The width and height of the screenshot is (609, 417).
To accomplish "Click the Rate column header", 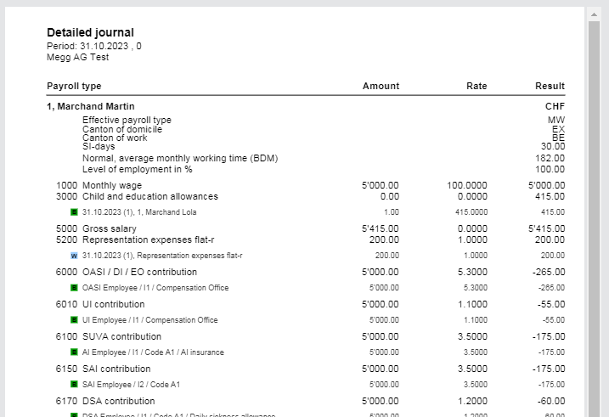I will [476, 86].
